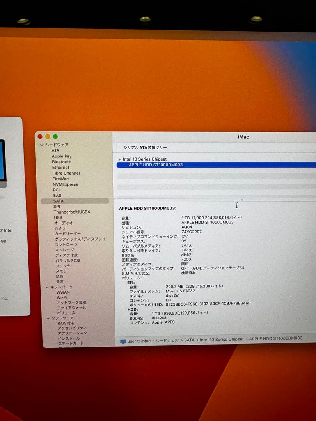Select ファイアウォール in sidebar
316x421 pixels.
[x=72, y=308]
